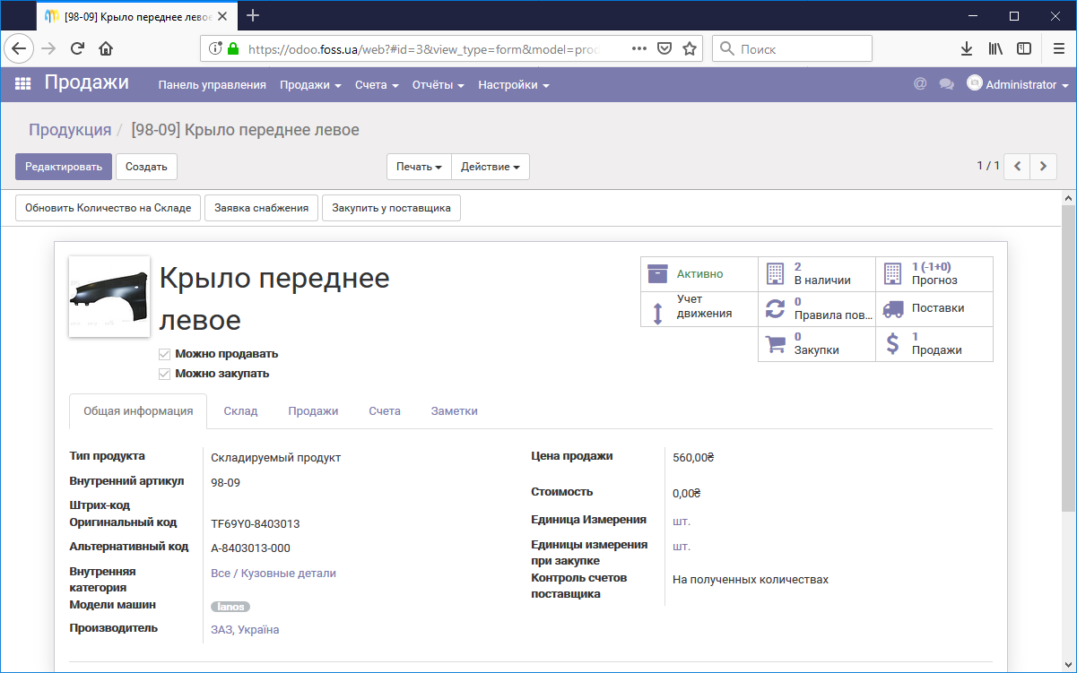The image size is (1077, 673).
Task: Click the Закупить у поставщика button
Action: 391,208
